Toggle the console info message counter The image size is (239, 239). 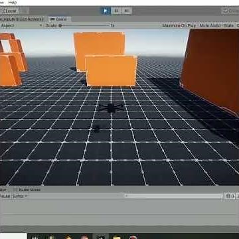(230, 196)
